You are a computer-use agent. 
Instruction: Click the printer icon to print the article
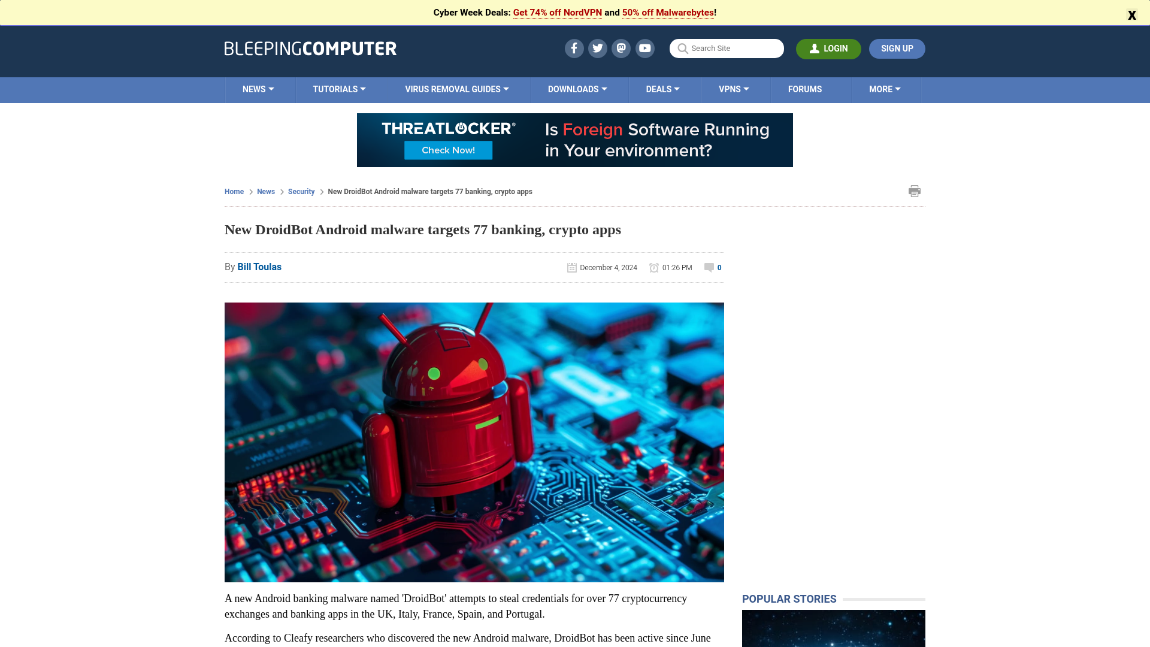[914, 192]
